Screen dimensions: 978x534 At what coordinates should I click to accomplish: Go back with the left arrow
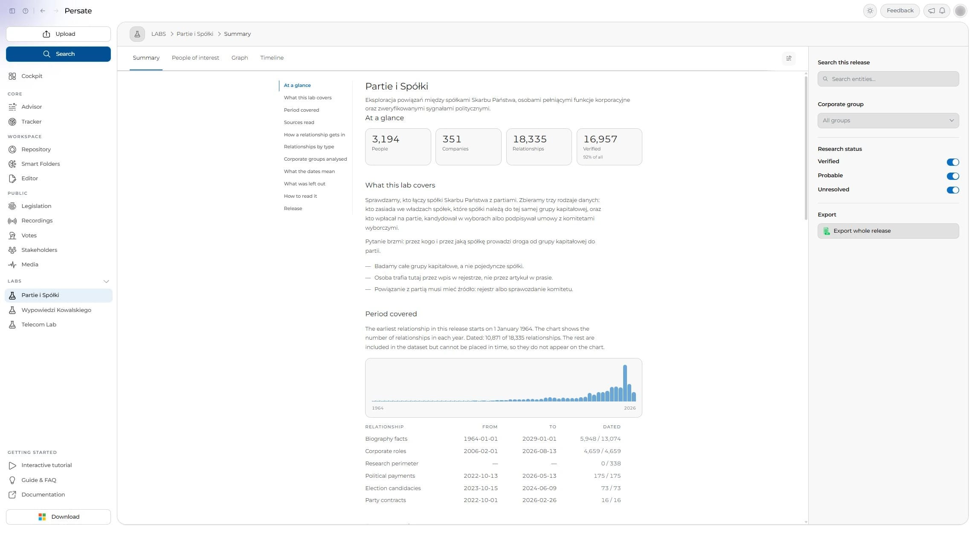click(43, 11)
